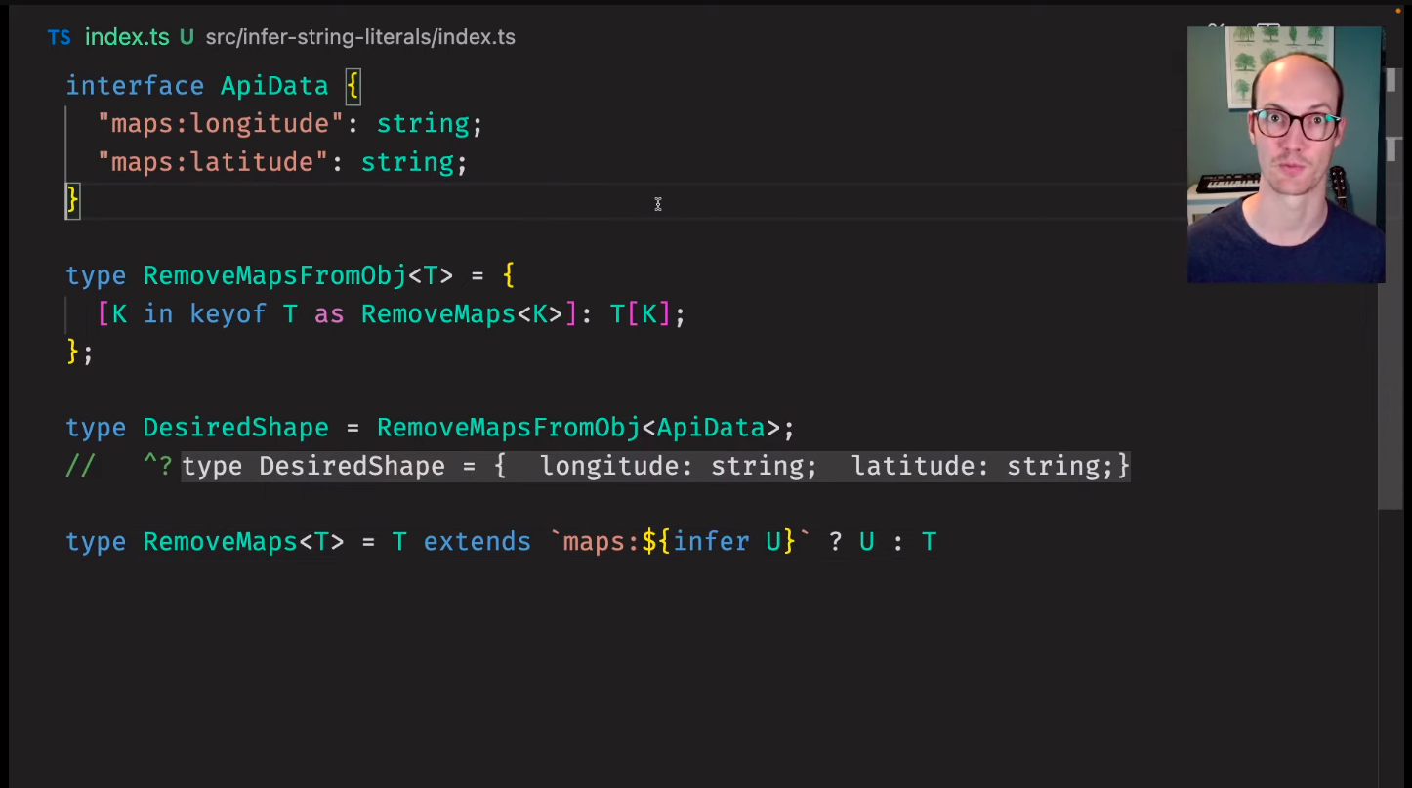Click the inline DesiredShape type hint result
The height and width of the screenshot is (788, 1412).
click(x=654, y=467)
